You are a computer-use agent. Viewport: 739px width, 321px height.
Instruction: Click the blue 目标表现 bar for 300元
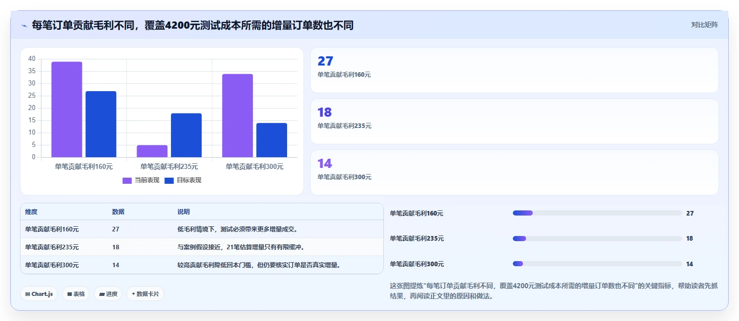(x=272, y=140)
